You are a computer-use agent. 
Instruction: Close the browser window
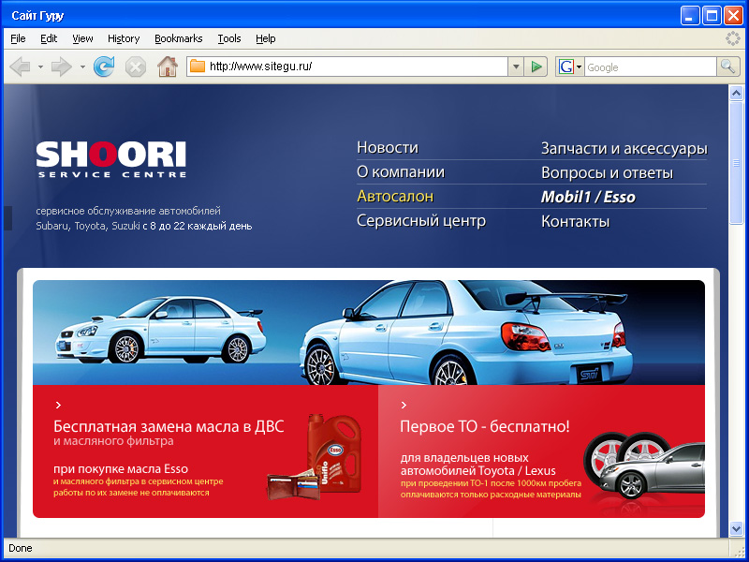coord(733,16)
